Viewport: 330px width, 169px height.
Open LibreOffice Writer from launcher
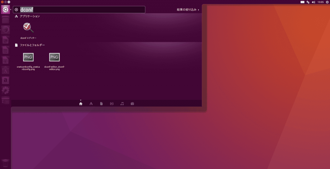pos(5,40)
